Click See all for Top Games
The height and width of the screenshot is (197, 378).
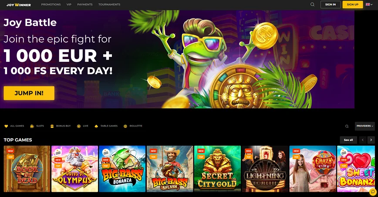click(348, 140)
